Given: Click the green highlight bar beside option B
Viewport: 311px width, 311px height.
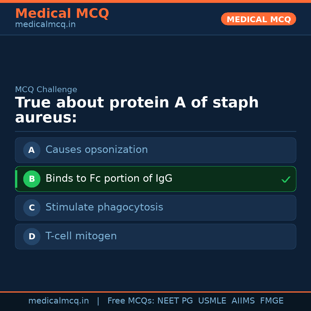Looking at the screenshot, I should click(x=16, y=179).
